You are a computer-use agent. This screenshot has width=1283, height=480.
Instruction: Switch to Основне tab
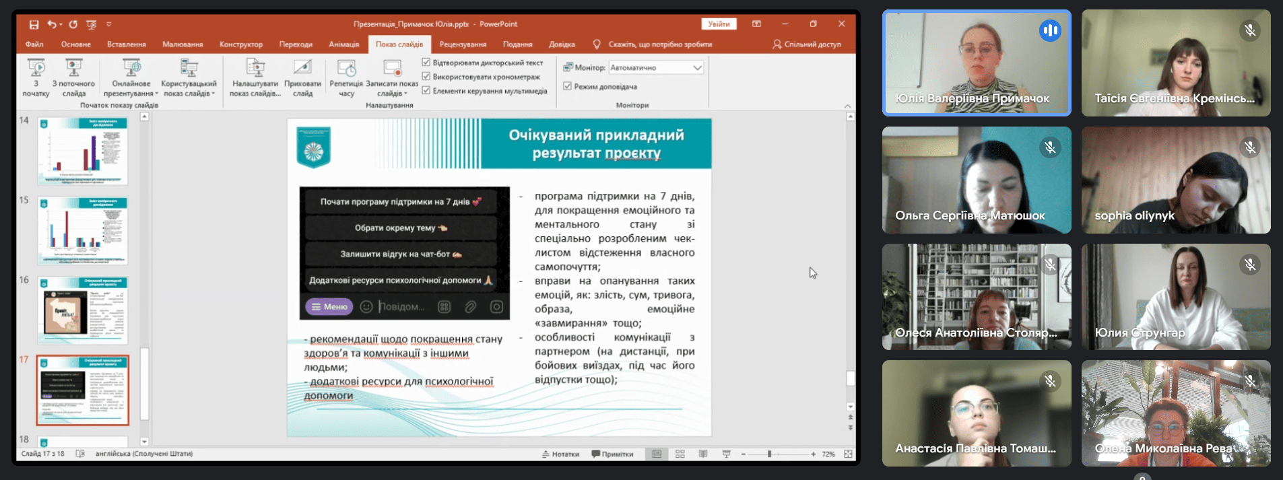point(75,44)
